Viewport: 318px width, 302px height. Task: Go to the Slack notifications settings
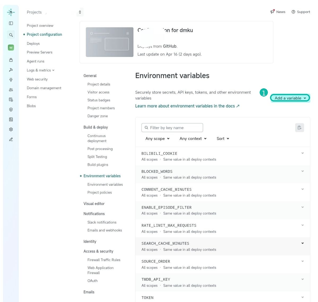click(102, 222)
